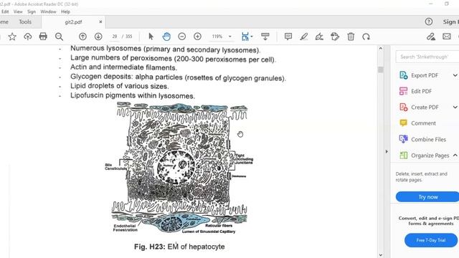This screenshot has width=459, height=258.
Task: Close the git2.pdf tab
Action: [x=100, y=22]
